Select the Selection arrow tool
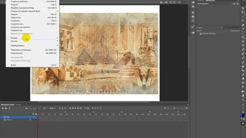The image size is (246, 138). coord(243,4)
